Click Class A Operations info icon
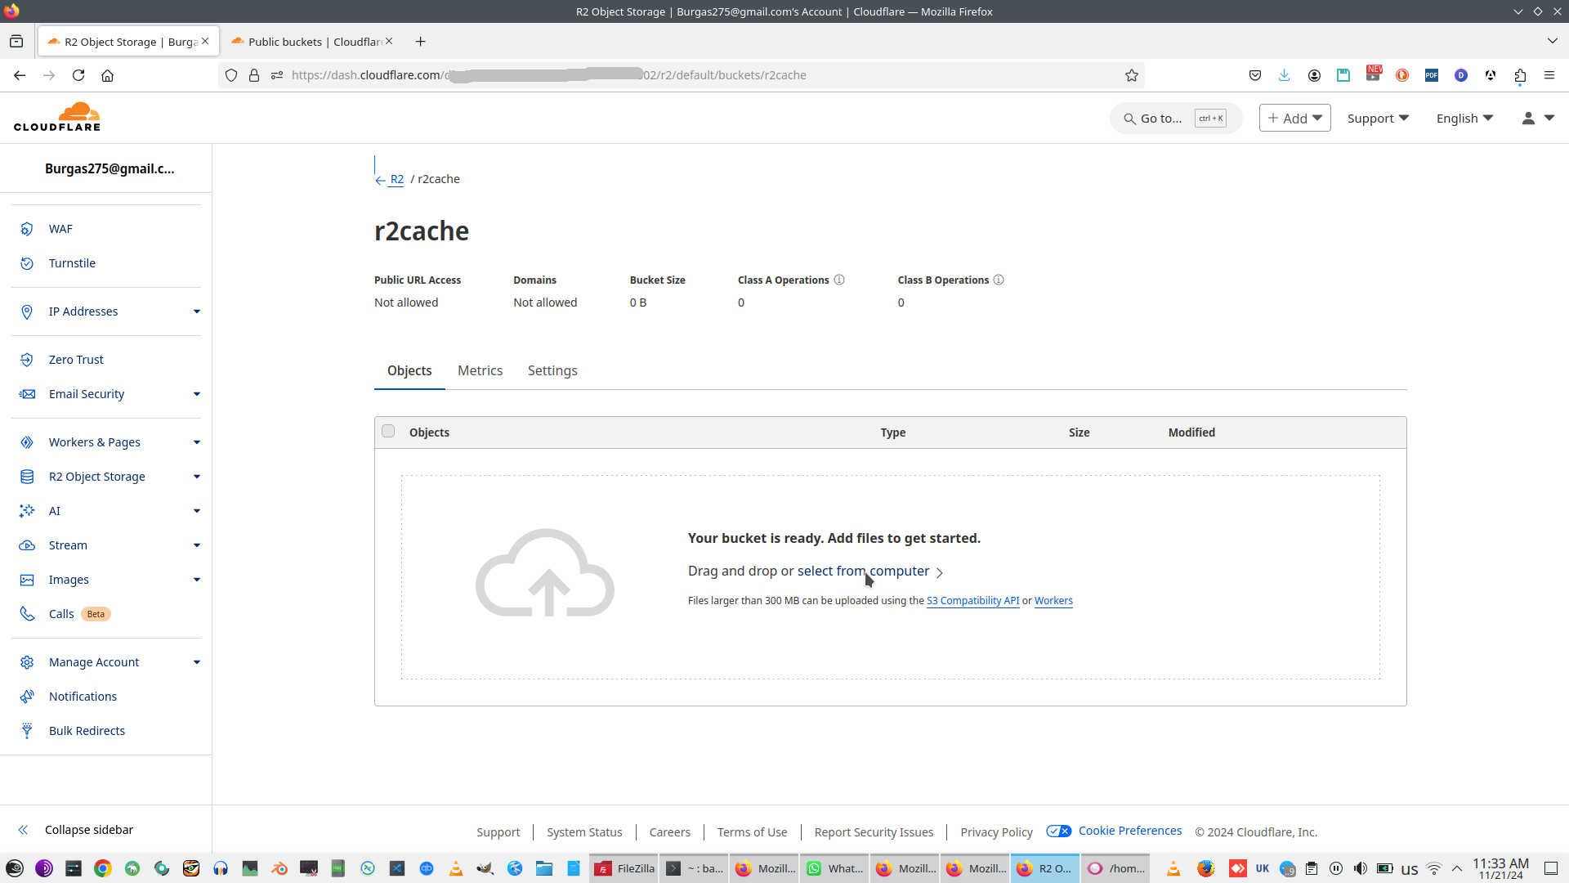This screenshot has width=1569, height=883. pyautogui.click(x=839, y=280)
